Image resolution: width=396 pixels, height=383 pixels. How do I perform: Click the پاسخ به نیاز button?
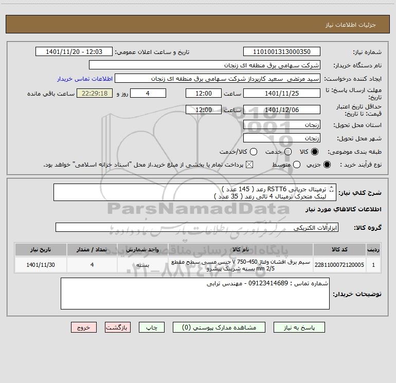click(x=299, y=327)
